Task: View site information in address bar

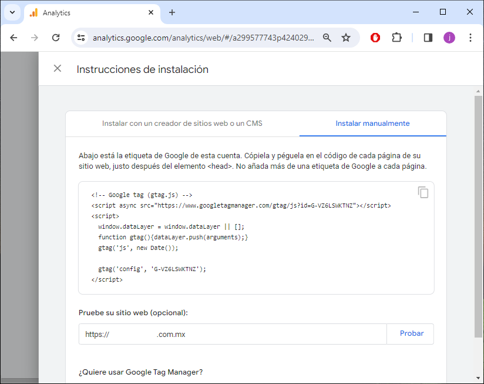Action: click(82, 38)
